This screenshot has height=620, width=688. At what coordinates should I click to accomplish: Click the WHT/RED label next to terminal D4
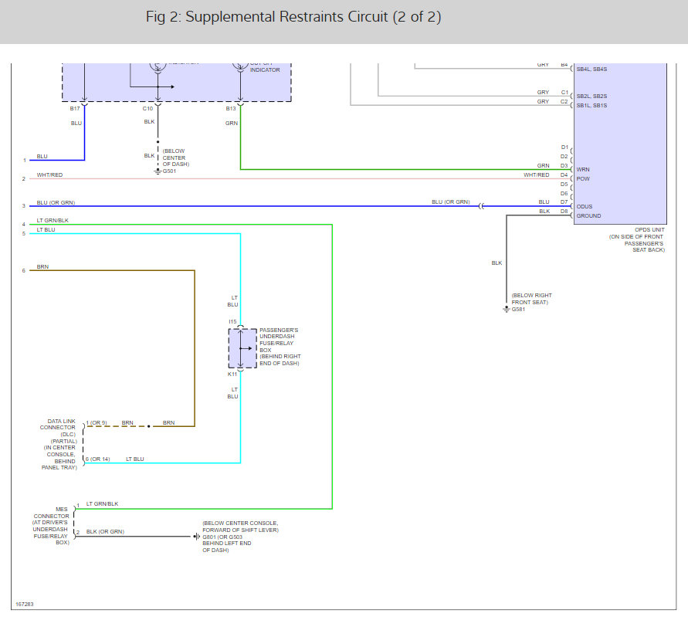point(536,174)
